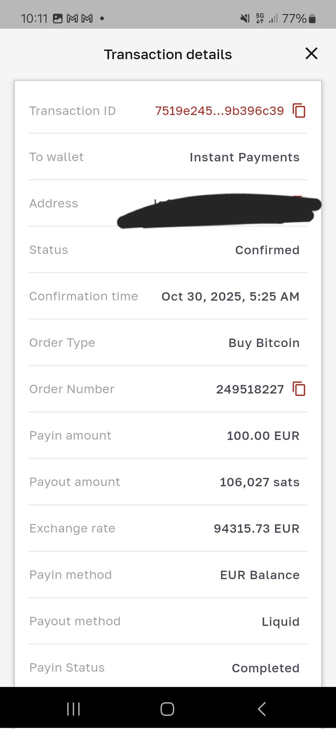This screenshot has width=336, height=729.
Task: Open the transaction ID 7519e245...9b396c39 link
Action: [219, 111]
